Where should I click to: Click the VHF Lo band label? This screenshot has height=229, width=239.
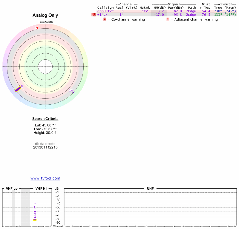click(x=12, y=189)
